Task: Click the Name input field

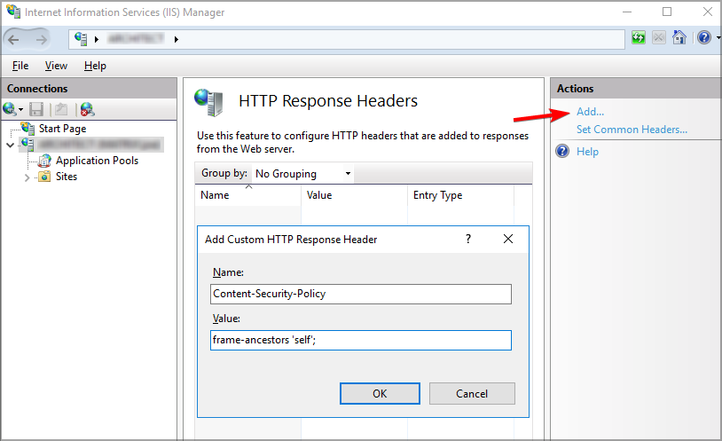Action: (361, 294)
